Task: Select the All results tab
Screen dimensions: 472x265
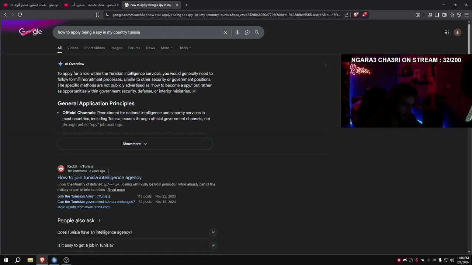Action: click(59, 48)
